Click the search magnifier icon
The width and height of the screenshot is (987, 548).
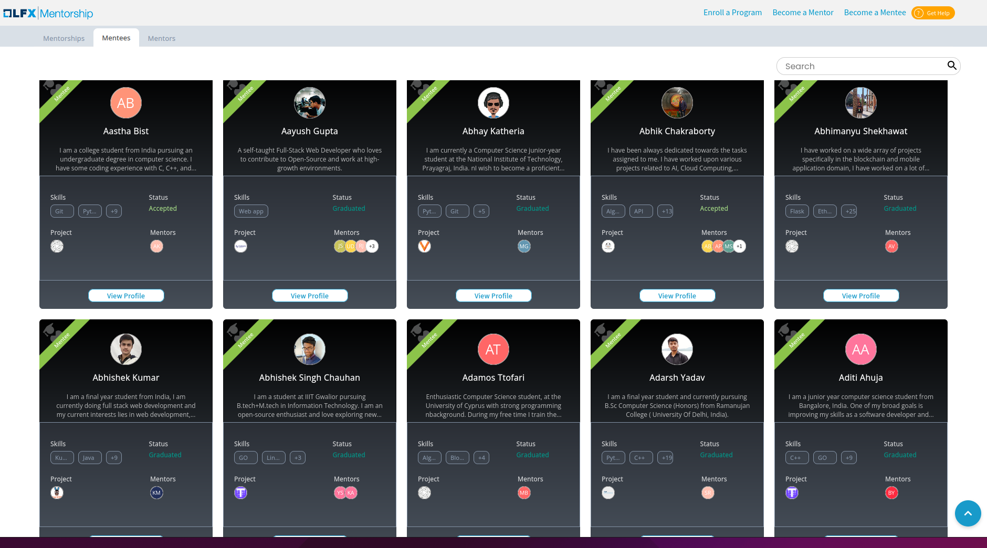[x=951, y=66]
